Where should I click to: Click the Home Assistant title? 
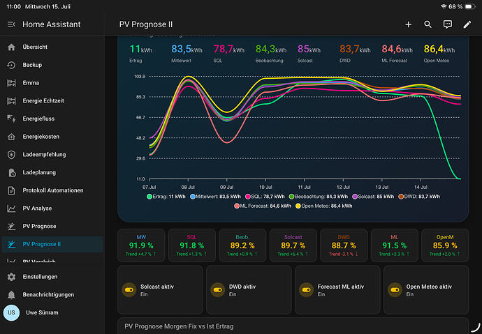[x=52, y=24]
